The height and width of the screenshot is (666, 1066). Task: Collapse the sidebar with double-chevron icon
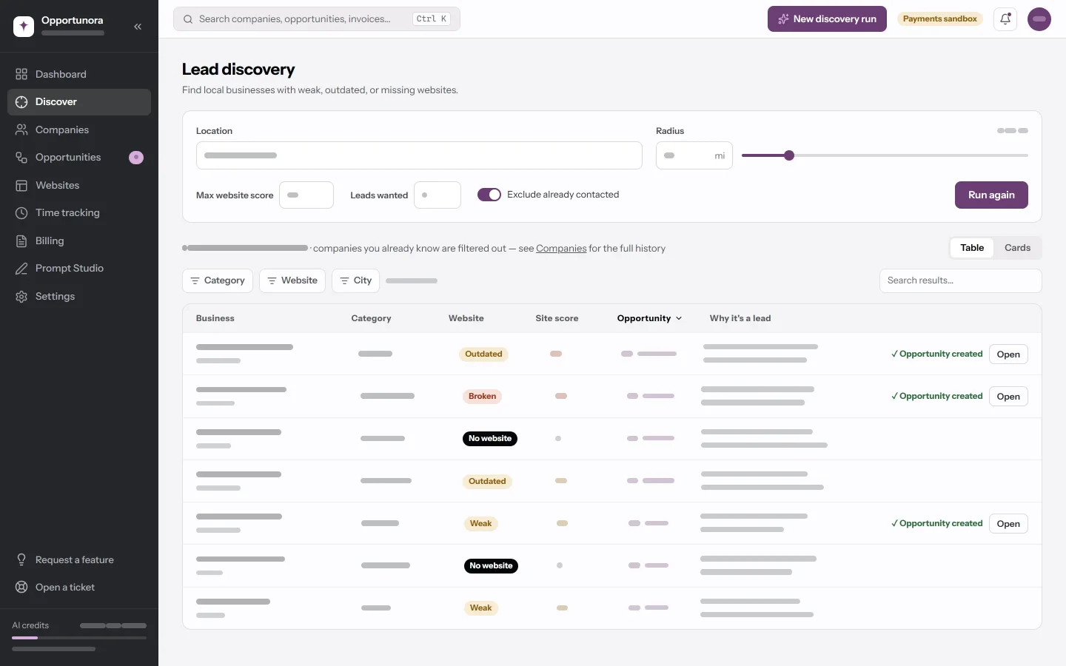[138, 27]
